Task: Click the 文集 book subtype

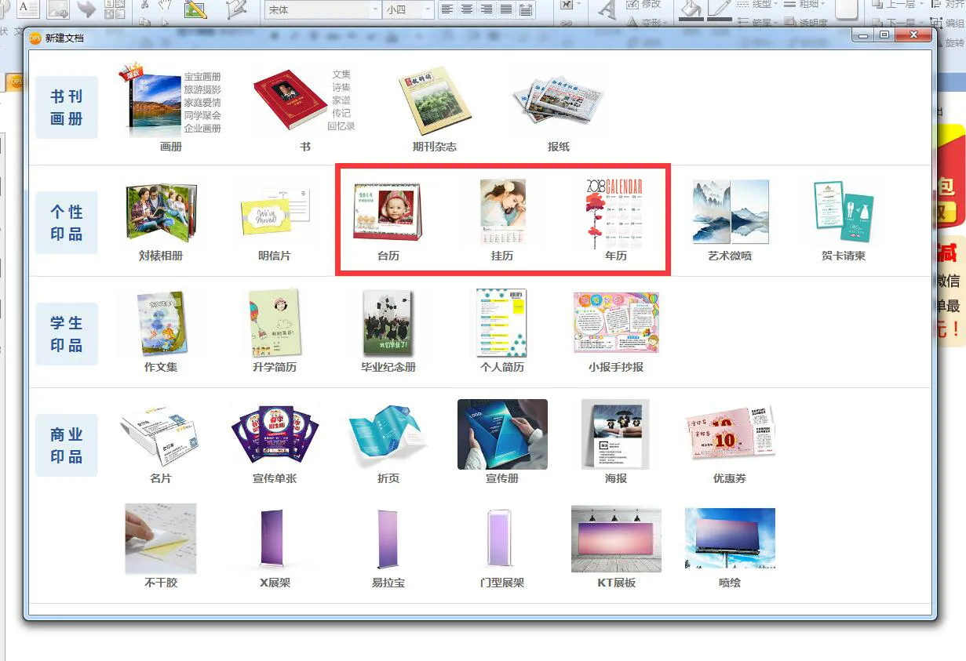Action: tap(341, 74)
